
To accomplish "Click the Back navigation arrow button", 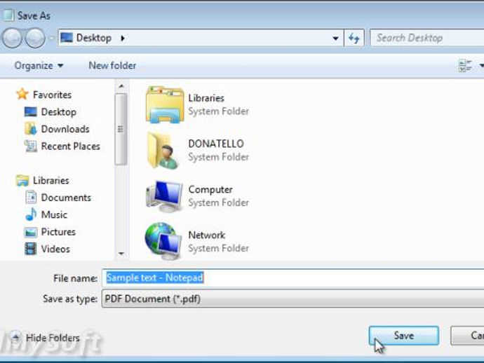I will [x=12, y=39].
